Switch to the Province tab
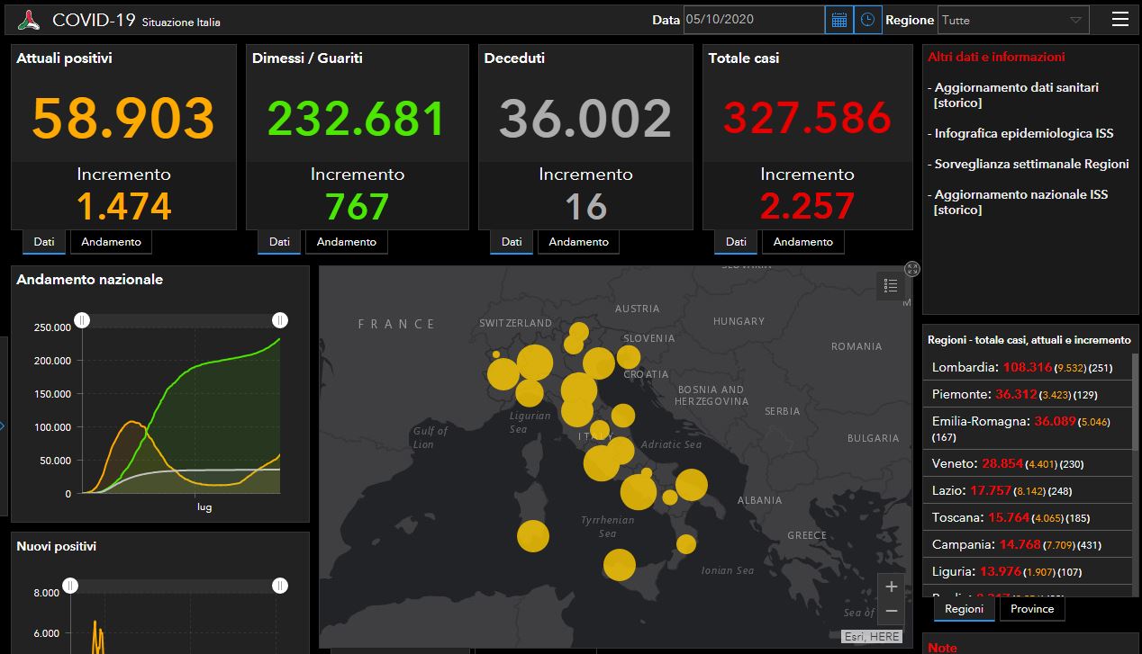 point(1032,609)
